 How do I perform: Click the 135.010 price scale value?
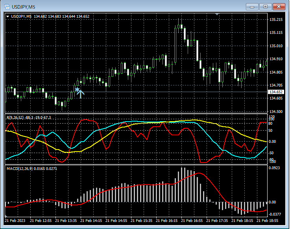276,46
